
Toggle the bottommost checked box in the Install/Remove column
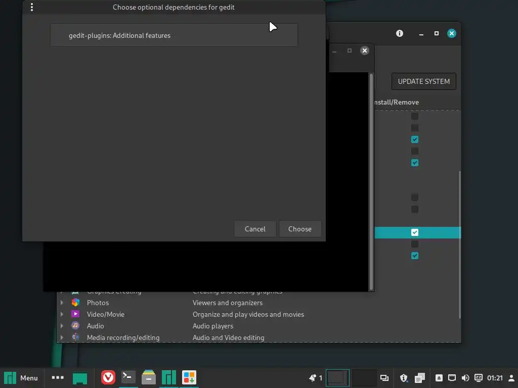pos(415,256)
